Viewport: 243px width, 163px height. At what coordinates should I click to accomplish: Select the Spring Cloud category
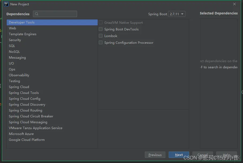click(52, 87)
